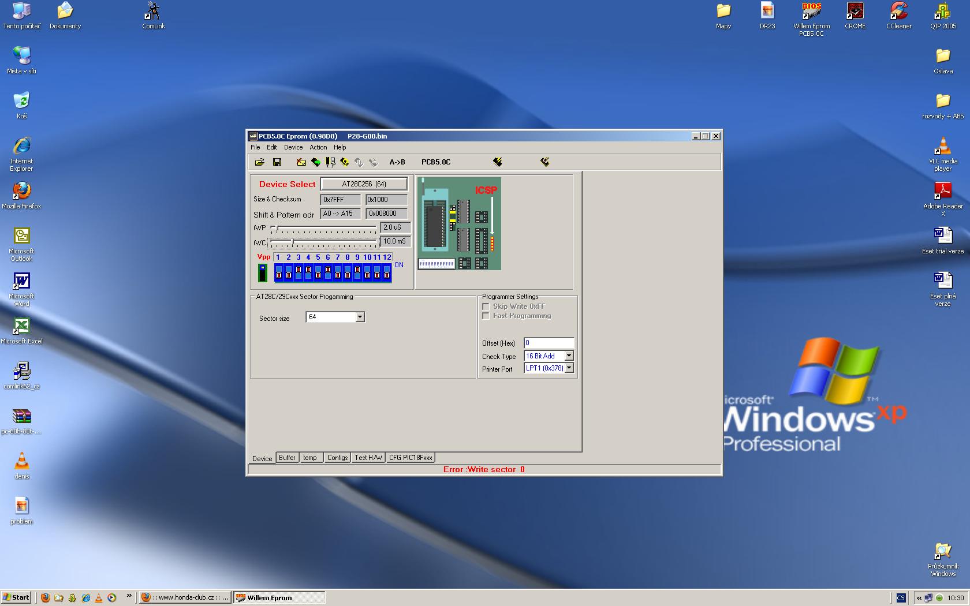Expand the Sector size dropdown
Viewport: 970px width, 606px height.
360,317
